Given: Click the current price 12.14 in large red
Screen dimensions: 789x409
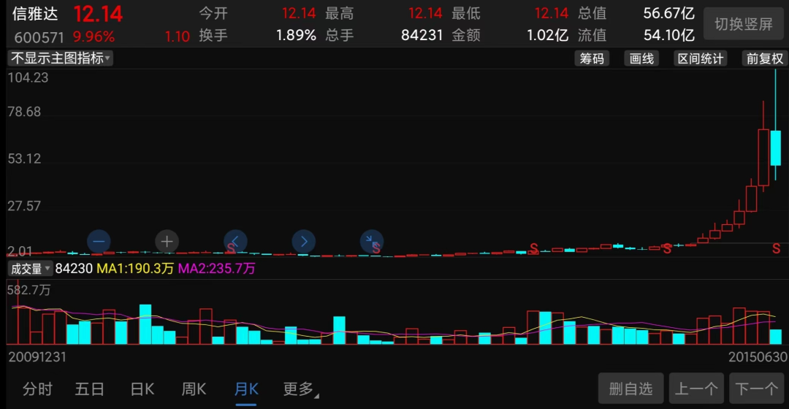Looking at the screenshot, I should (x=98, y=14).
